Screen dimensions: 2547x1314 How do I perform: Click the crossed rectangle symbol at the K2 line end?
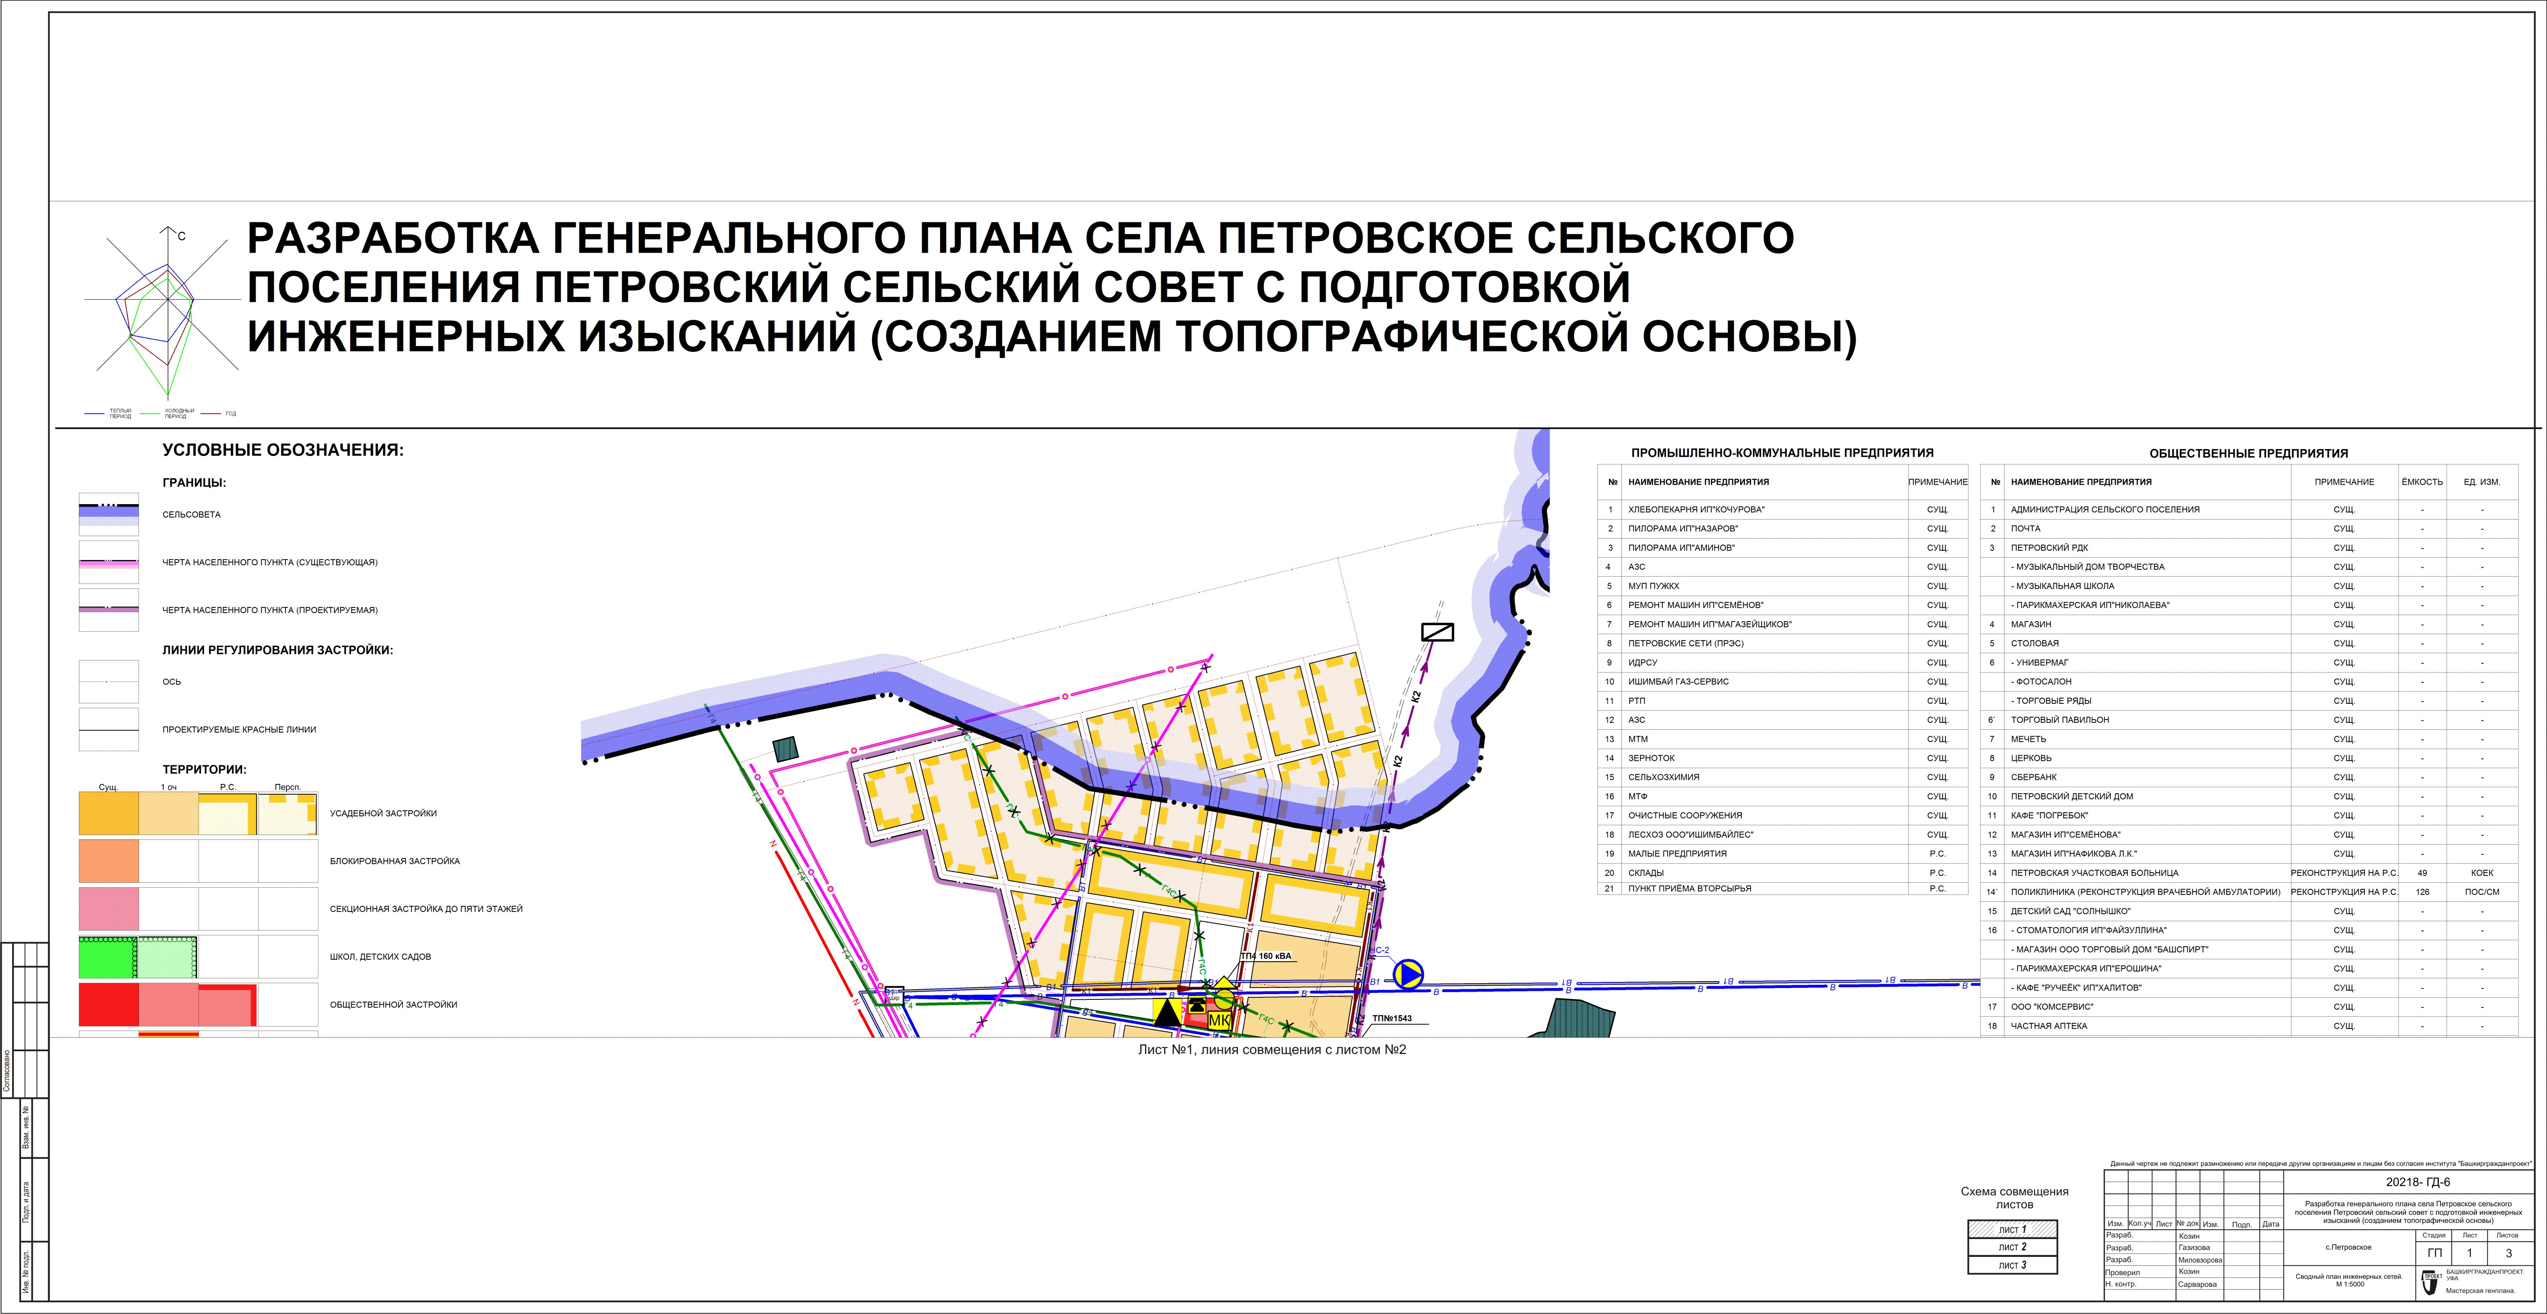[1437, 632]
